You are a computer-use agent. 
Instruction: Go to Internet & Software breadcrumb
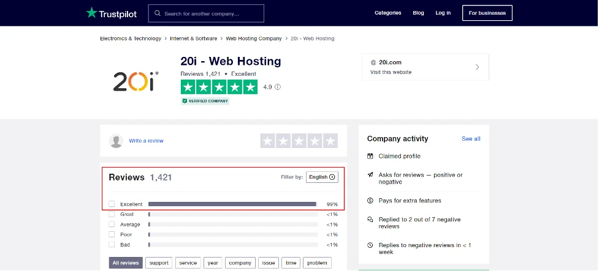193,39
